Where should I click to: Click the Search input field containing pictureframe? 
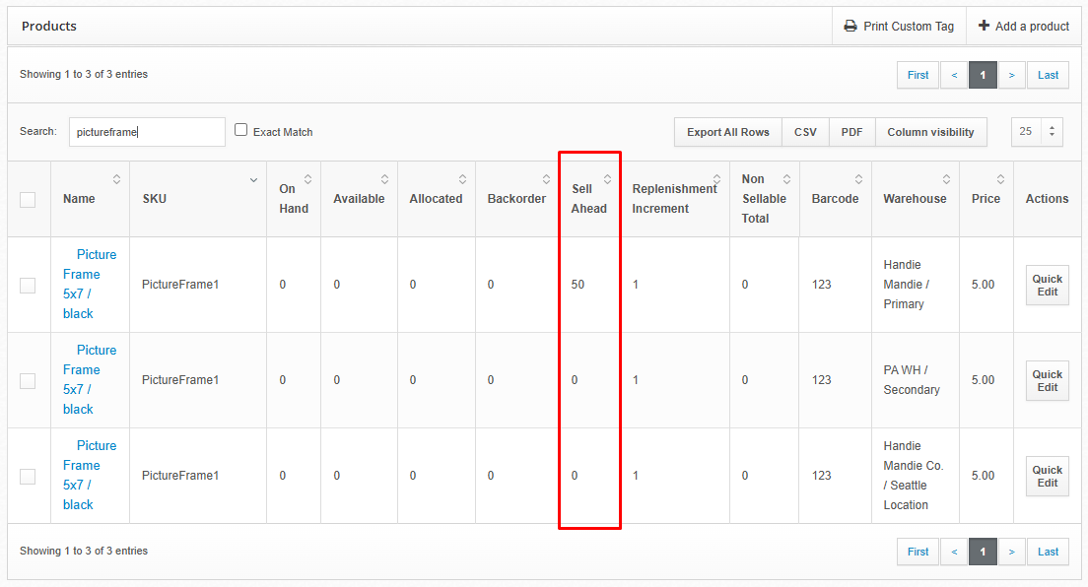click(x=147, y=132)
